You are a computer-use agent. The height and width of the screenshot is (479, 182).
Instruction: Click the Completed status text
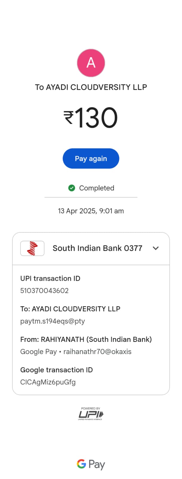pos(96,188)
